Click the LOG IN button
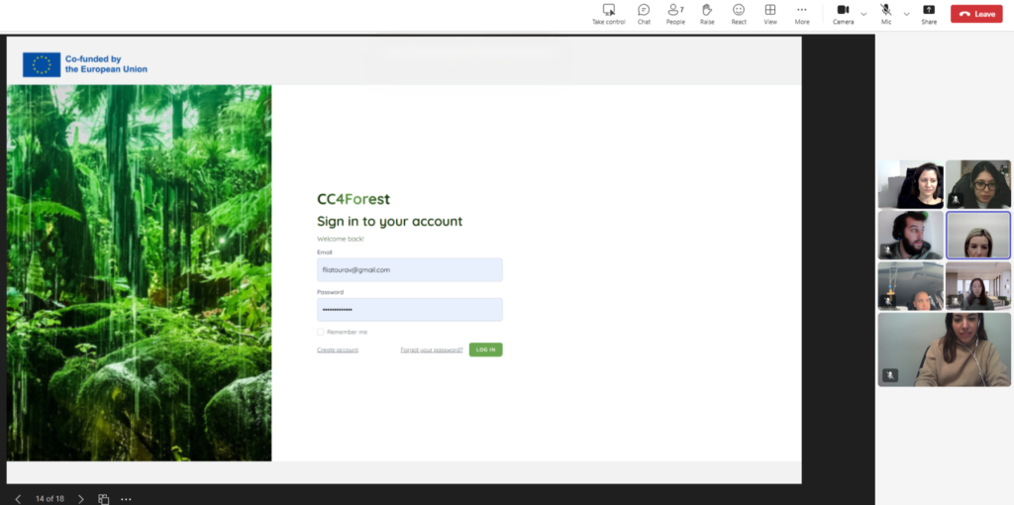1014x505 pixels. [485, 350]
